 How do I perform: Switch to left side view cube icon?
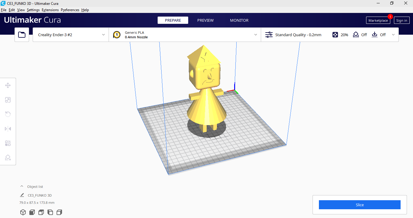[50, 212]
